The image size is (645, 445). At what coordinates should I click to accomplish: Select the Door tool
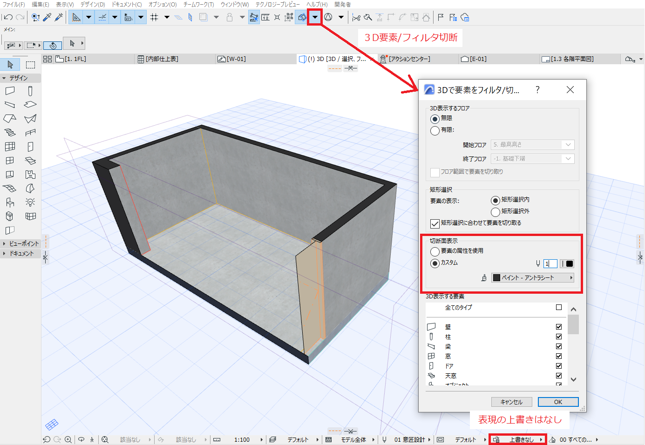tap(30, 147)
